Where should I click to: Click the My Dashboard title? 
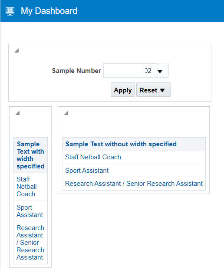tap(49, 11)
